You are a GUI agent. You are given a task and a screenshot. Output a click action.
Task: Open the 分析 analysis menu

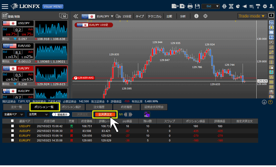183,16
